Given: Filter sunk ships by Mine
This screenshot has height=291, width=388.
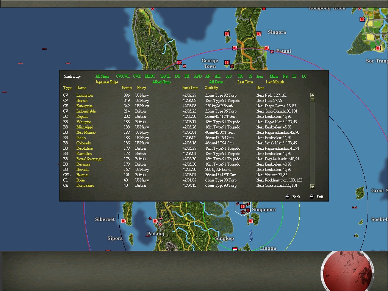Looking at the screenshot, I should [x=274, y=76].
